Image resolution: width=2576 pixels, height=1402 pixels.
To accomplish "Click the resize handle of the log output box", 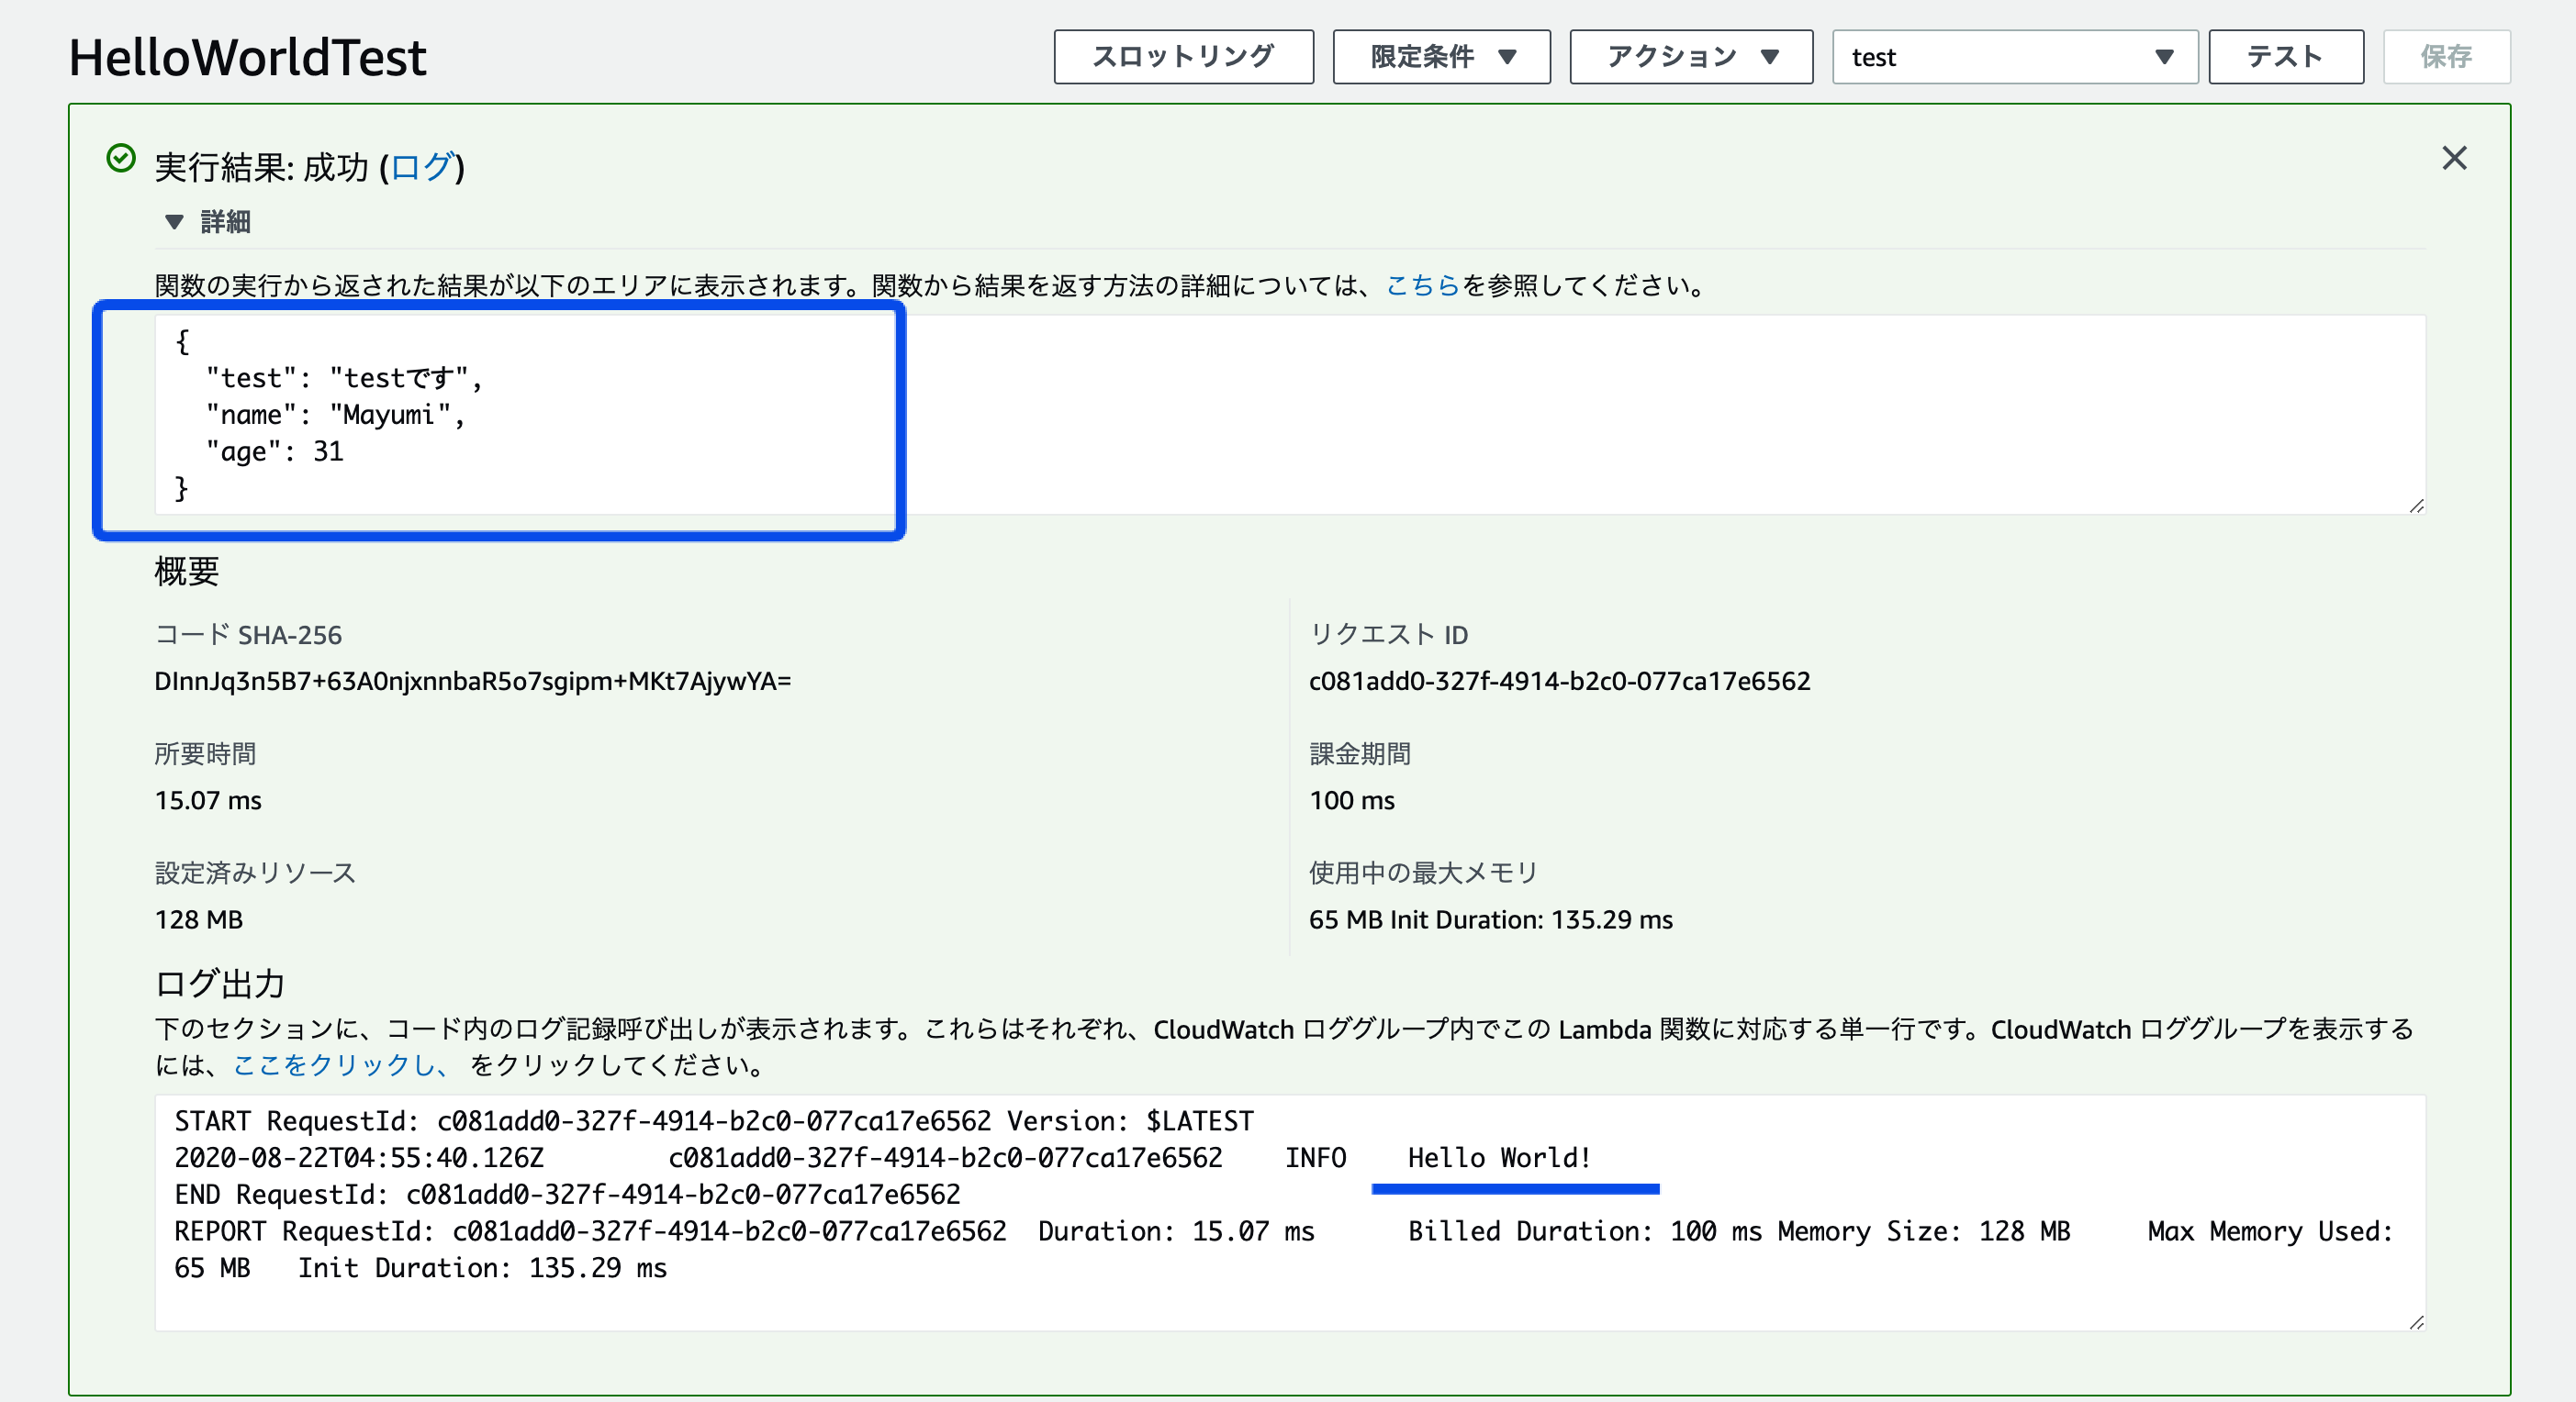I will 2415,1324.
